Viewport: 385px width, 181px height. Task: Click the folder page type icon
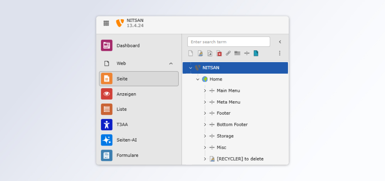(237, 53)
